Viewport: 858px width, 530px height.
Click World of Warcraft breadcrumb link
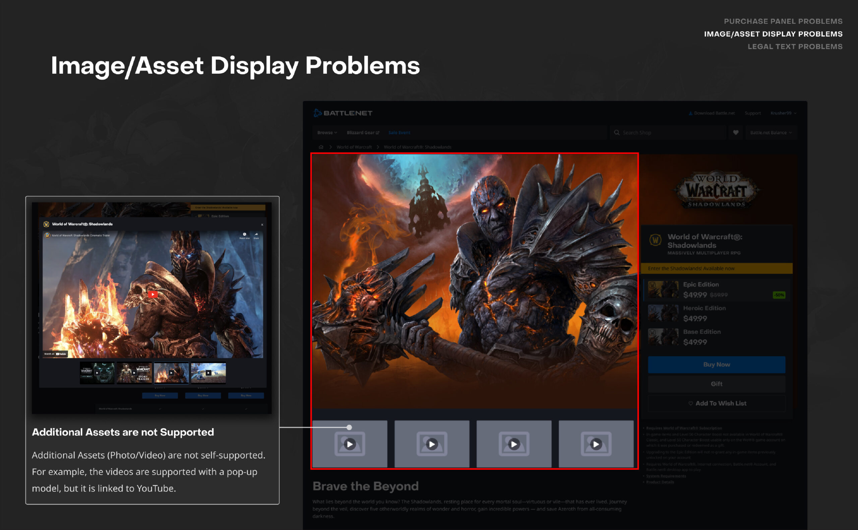tap(354, 147)
